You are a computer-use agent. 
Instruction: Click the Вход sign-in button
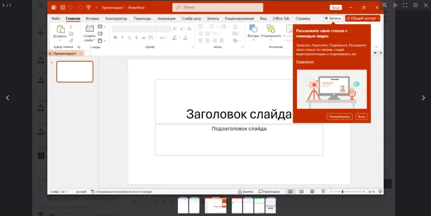336,7
